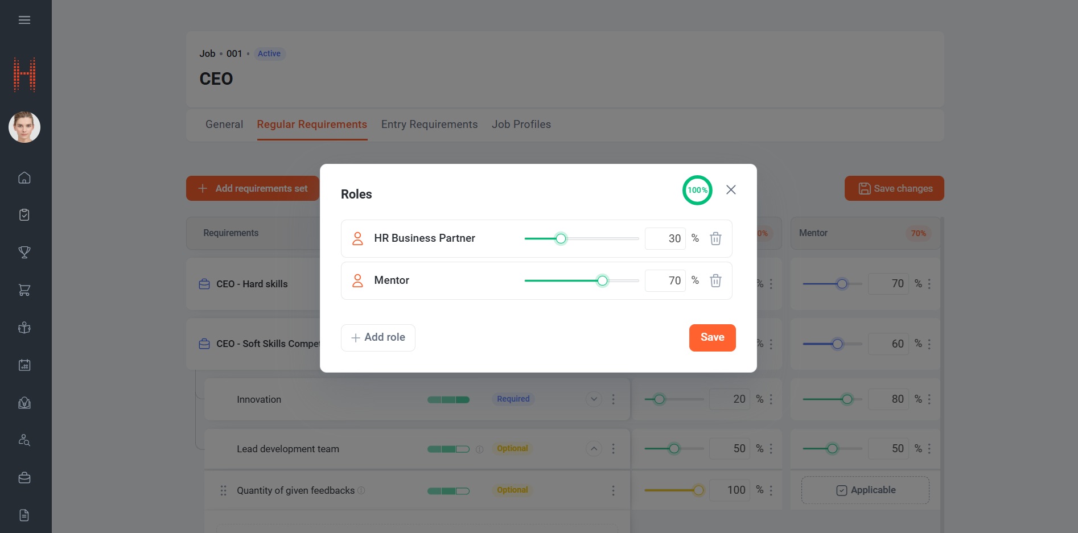Viewport: 1078px width, 533px height.
Task: Add a new role
Action: 378,337
